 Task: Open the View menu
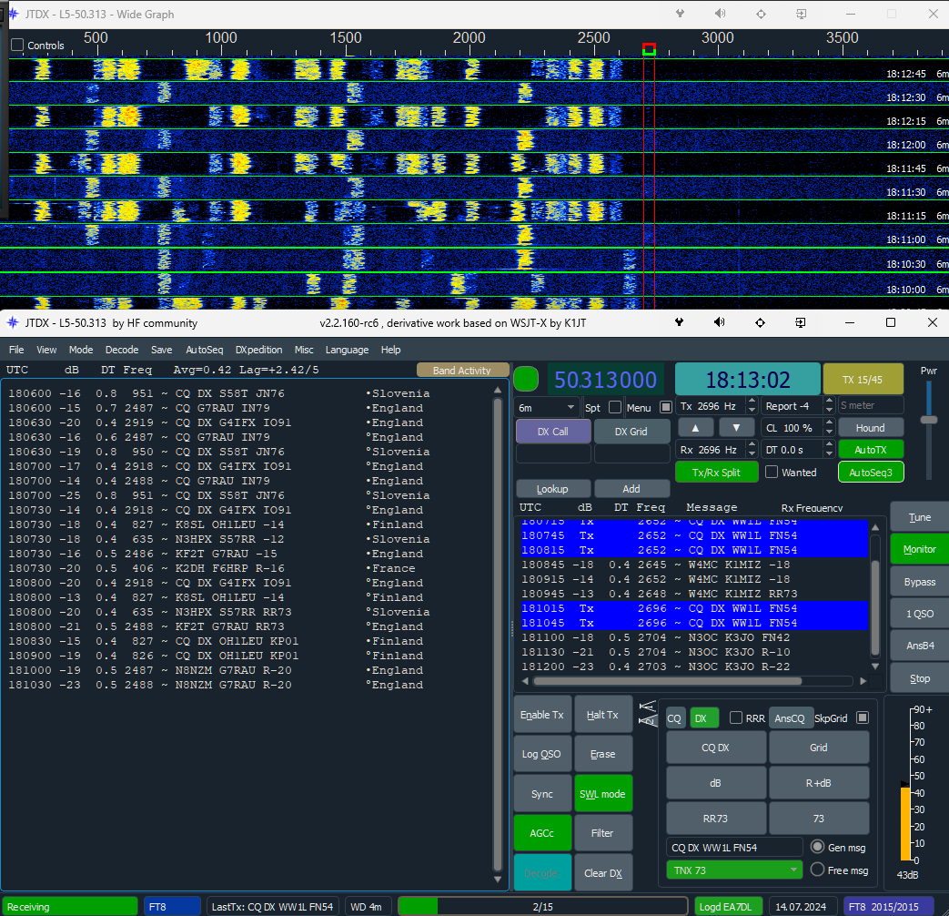coord(46,350)
